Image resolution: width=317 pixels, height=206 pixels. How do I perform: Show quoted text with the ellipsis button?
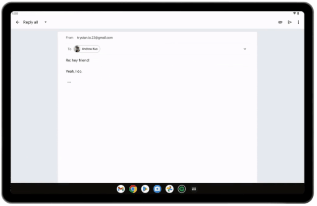pyautogui.click(x=69, y=82)
